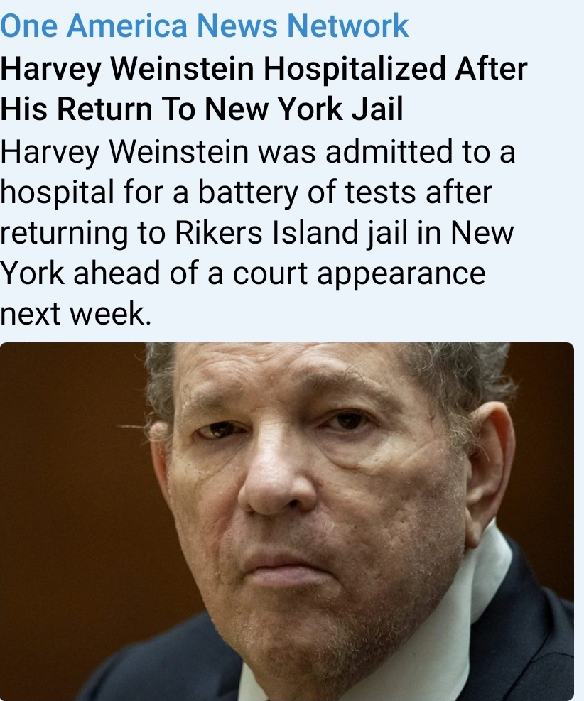The height and width of the screenshot is (701, 584).
Task: Click the "hospital for a" summary line start
Action: pyautogui.click(x=94, y=192)
